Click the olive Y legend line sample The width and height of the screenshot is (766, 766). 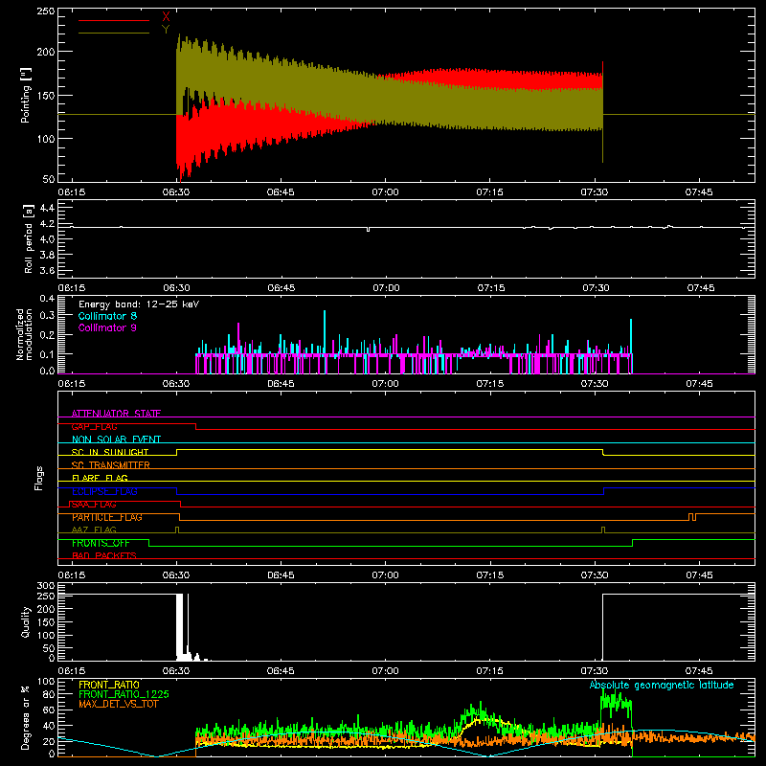[x=114, y=33]
